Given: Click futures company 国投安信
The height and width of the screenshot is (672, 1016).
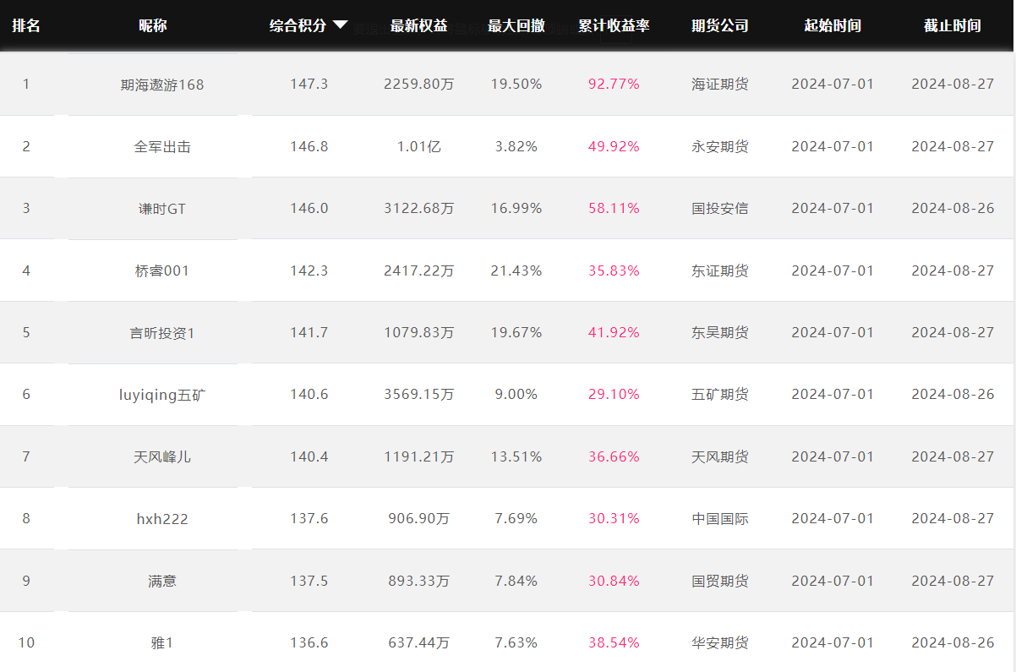Looking at the screenshot, I should (720, 208).
